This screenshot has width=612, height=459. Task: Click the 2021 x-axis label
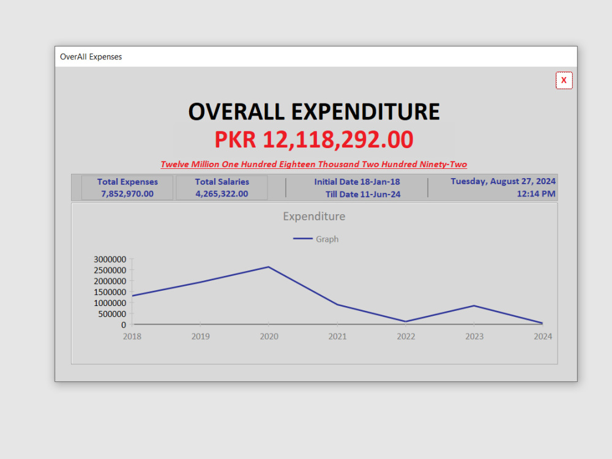tap(337, 337)
